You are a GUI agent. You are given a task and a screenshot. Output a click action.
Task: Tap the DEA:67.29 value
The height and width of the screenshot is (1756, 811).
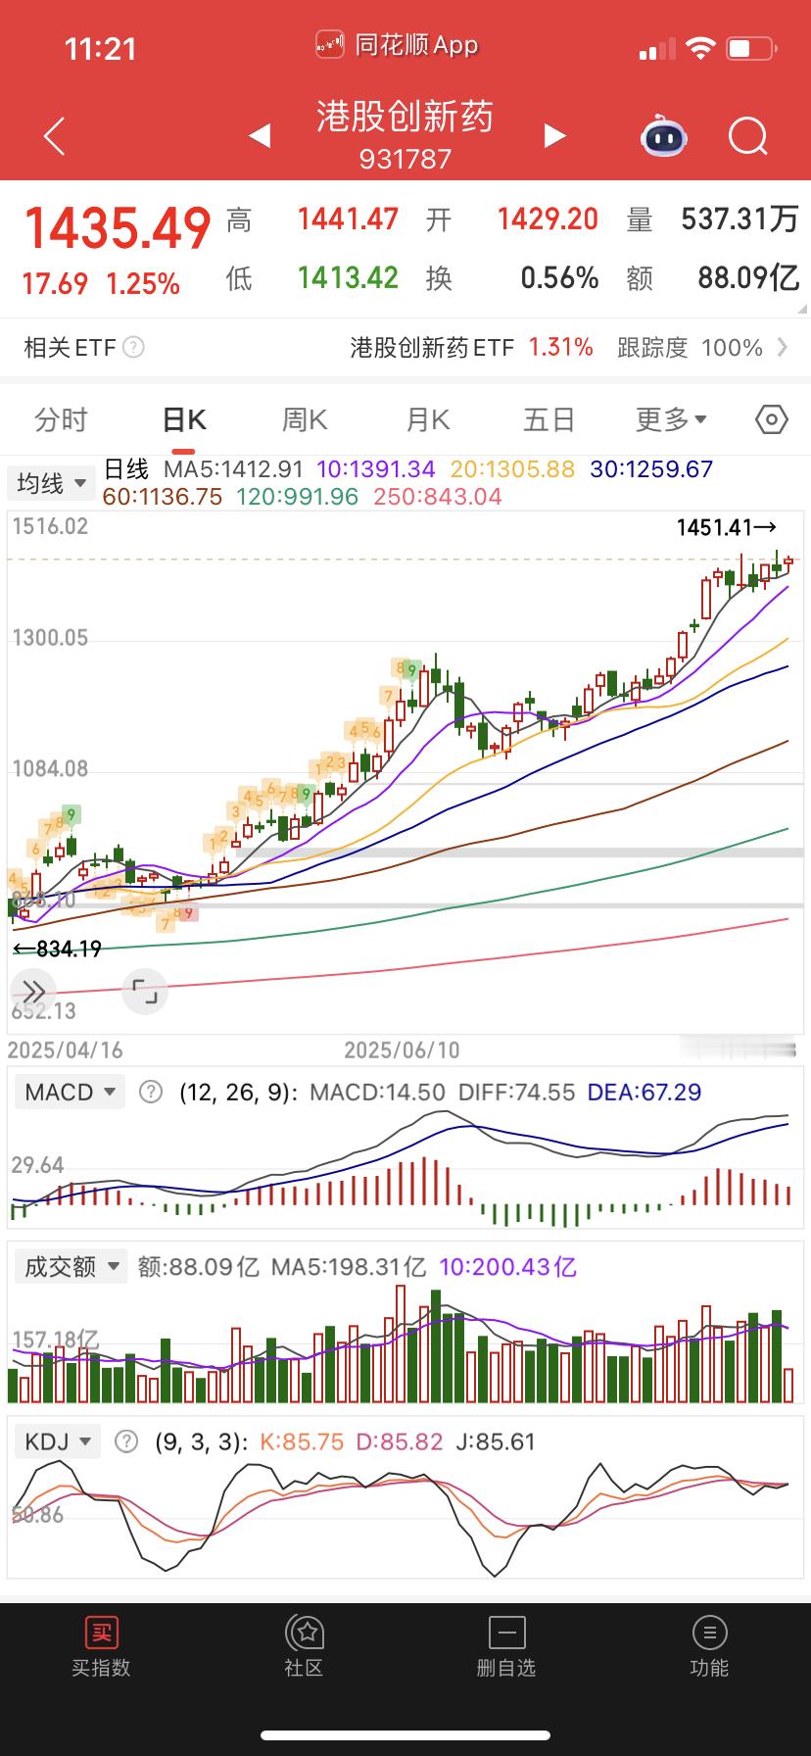coord(644,1092)
